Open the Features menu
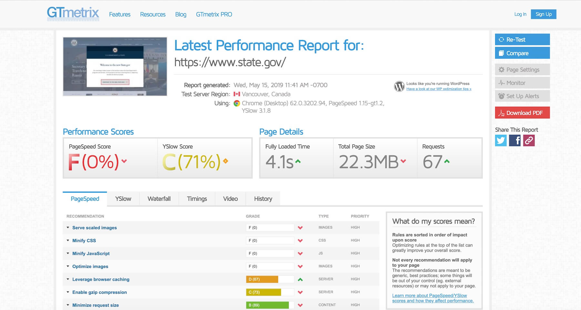This screenshot has width=581, height=310. point(120,14)
